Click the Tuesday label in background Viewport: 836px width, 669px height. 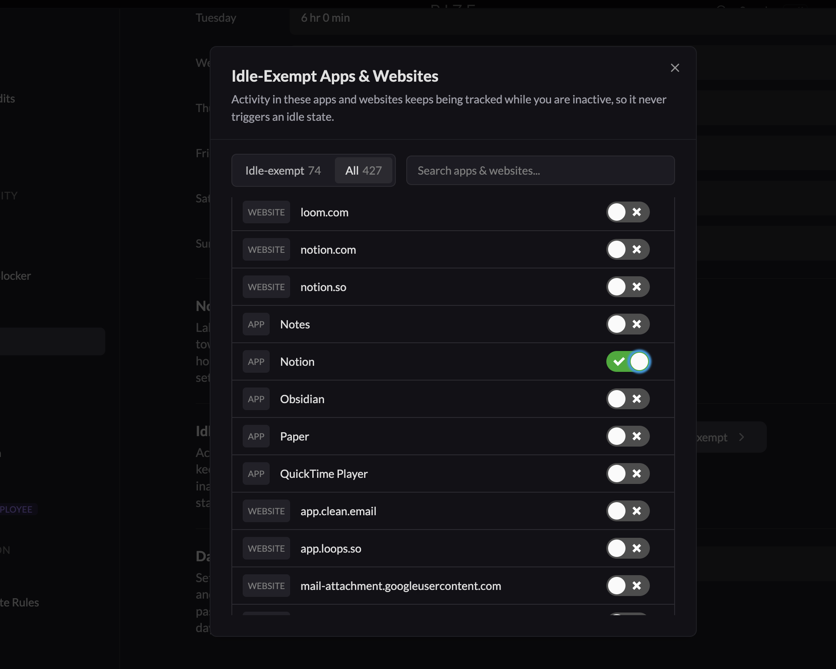pos(216,18)
